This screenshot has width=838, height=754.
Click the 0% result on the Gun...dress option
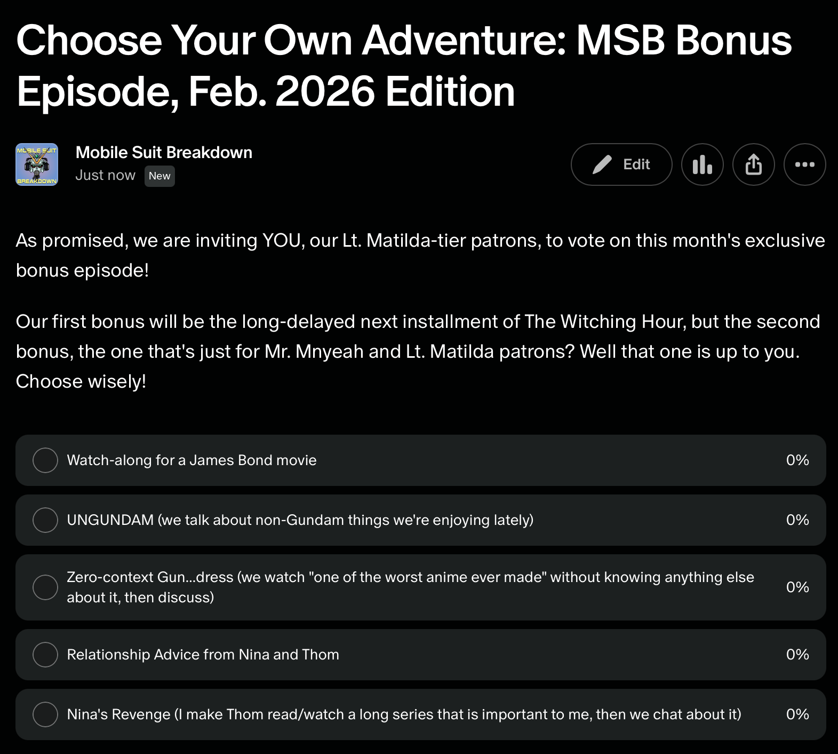[797, 587]
